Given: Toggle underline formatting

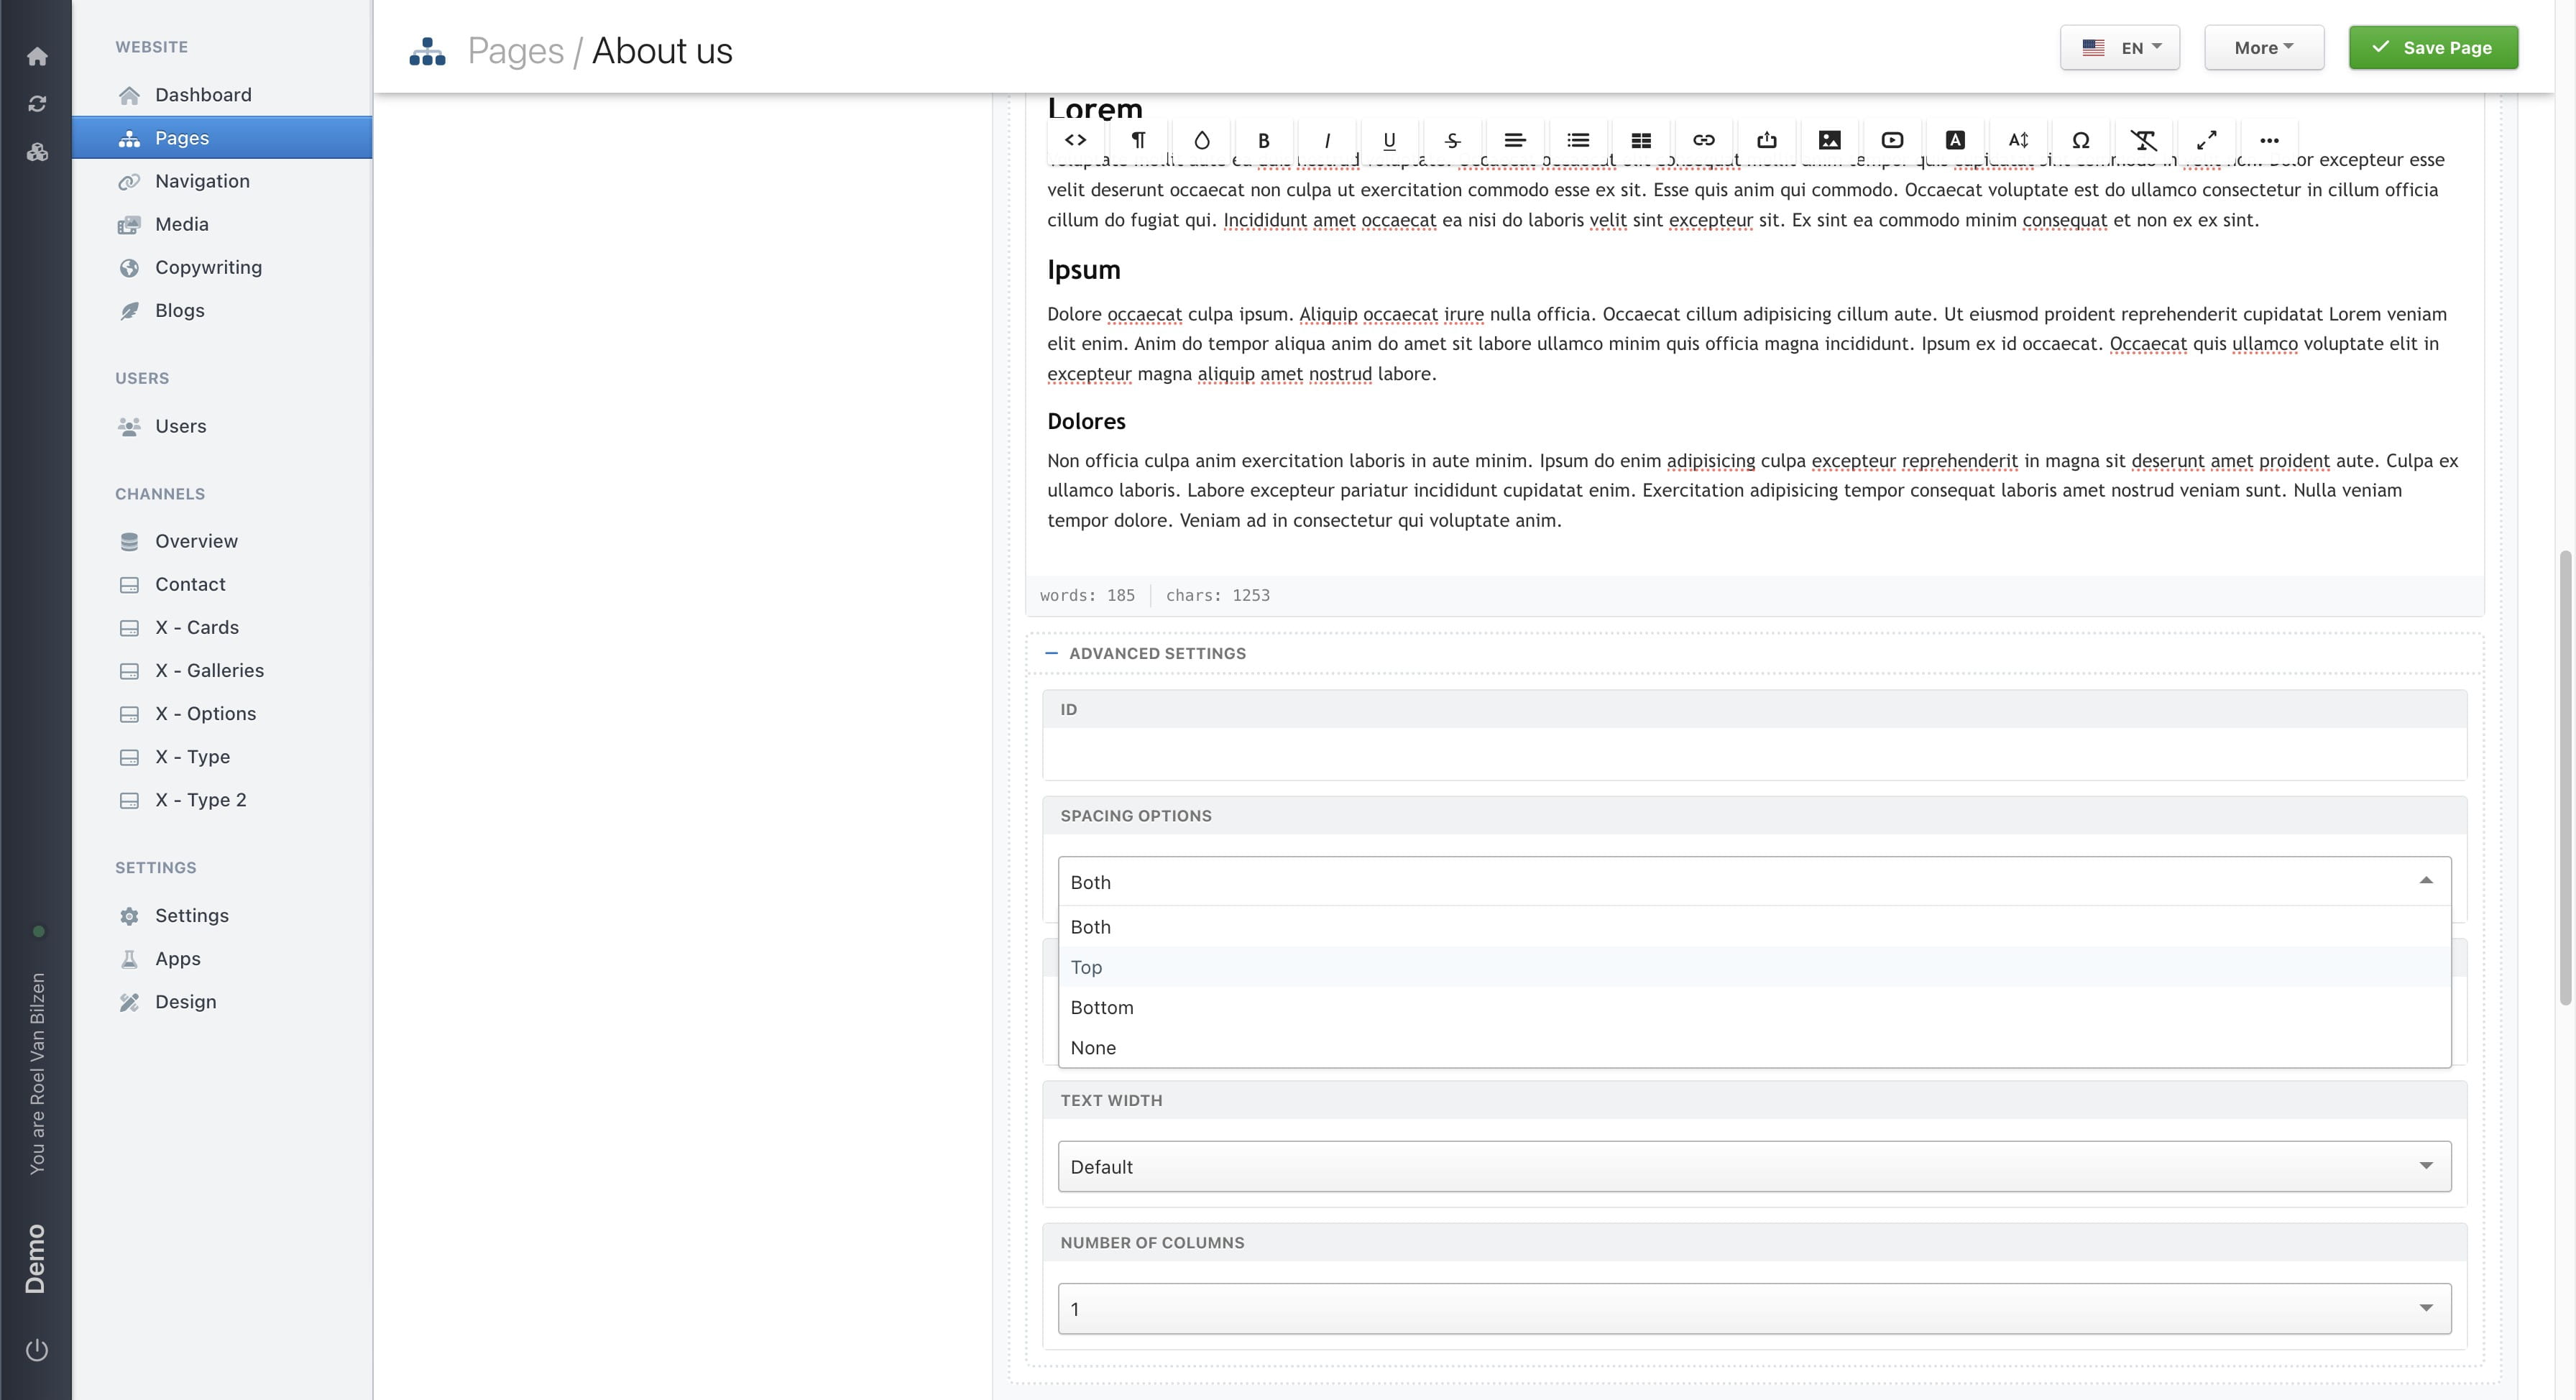Looking at the screenshot, I should (x=1389, y=140).
